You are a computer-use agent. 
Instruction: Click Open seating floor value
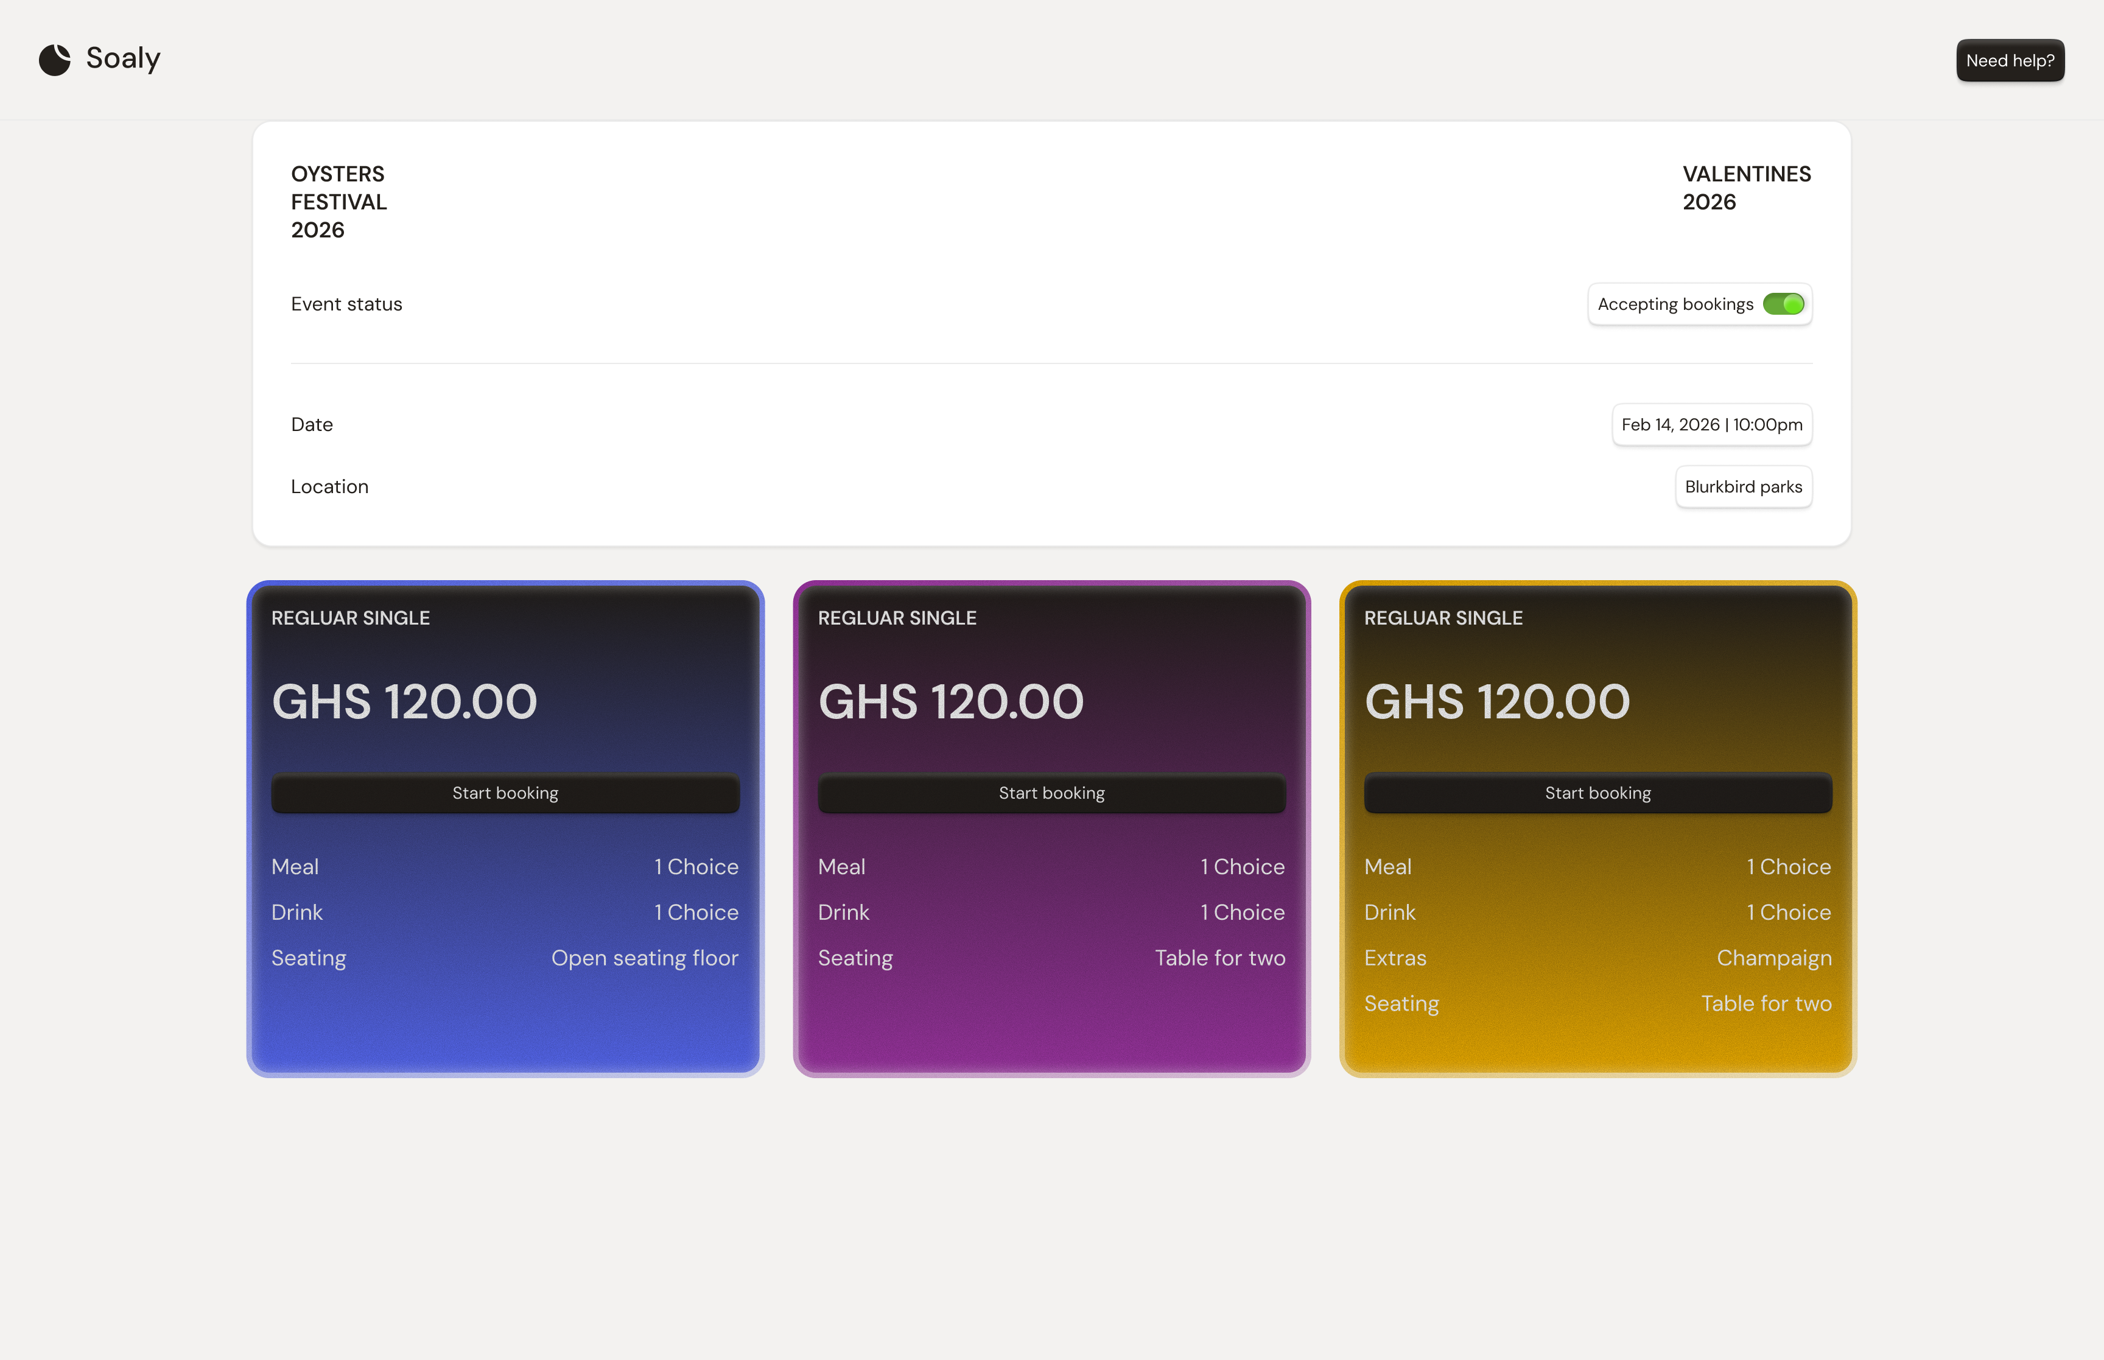click(x=645, y=958)
